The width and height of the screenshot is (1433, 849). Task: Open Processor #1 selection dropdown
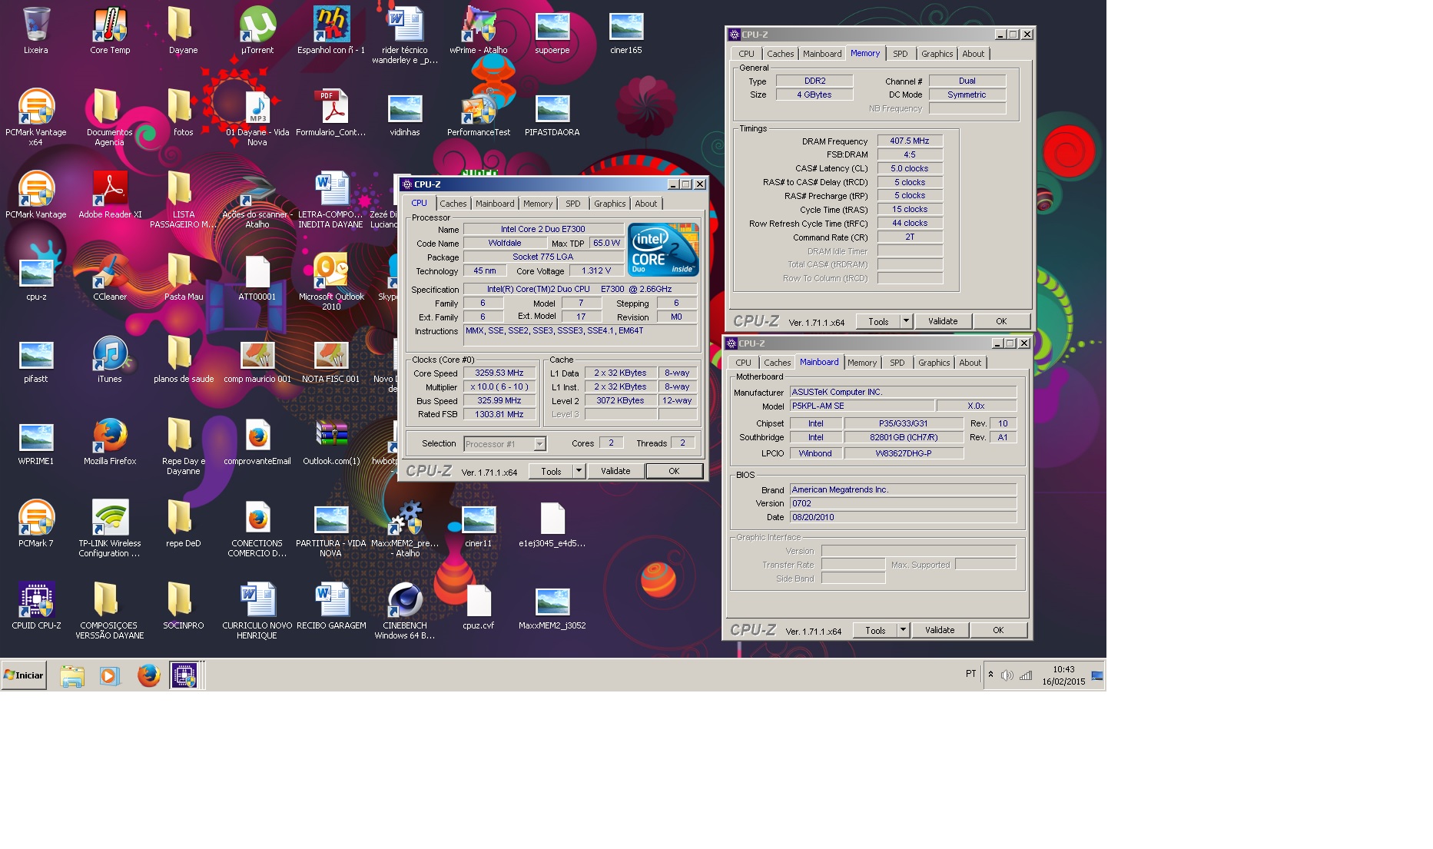pos(505,444)
